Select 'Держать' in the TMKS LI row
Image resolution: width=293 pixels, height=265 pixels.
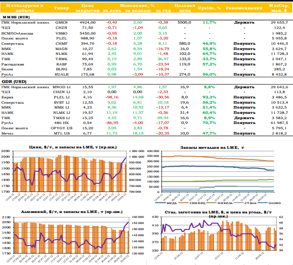pos(244,118)
